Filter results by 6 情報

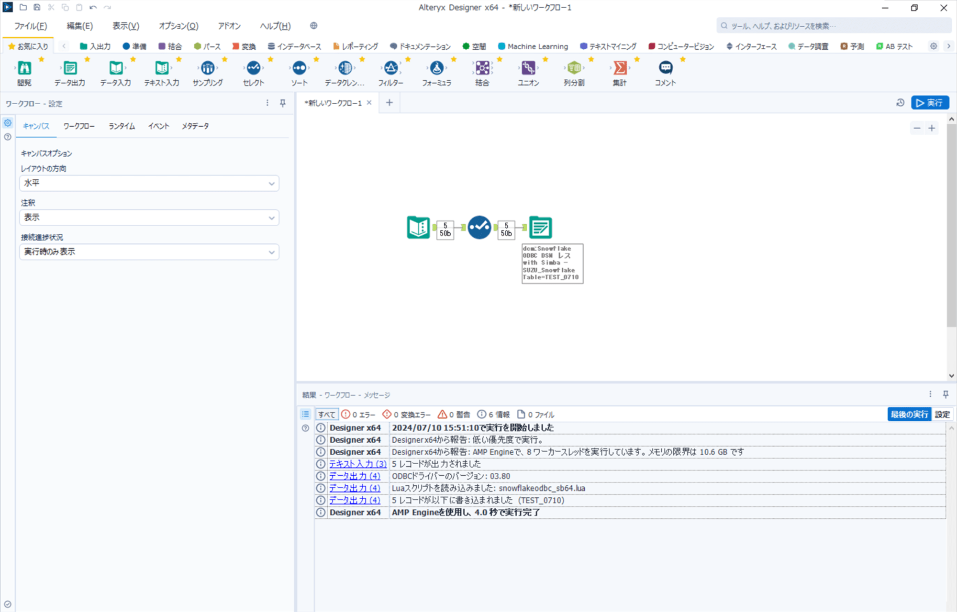[494, 415]
